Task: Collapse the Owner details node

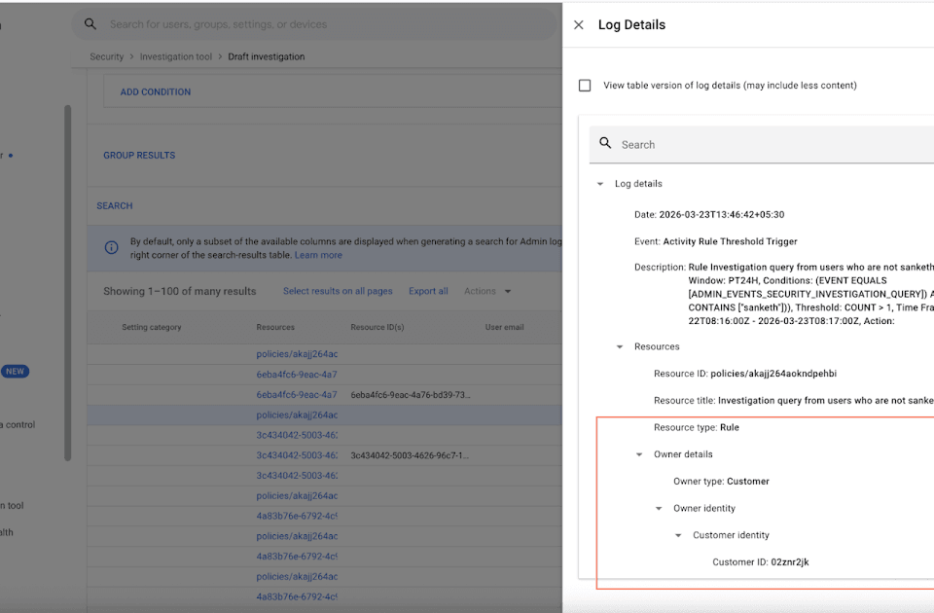Action: point(639,454)
